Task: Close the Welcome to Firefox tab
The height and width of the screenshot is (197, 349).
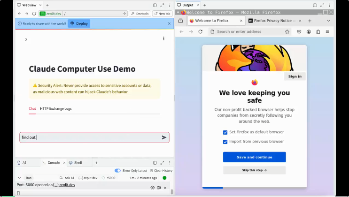Action: [x=241, y=21]
